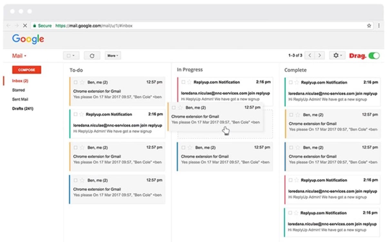Bookmark the page with the star icon

click(x=369, y=25)
